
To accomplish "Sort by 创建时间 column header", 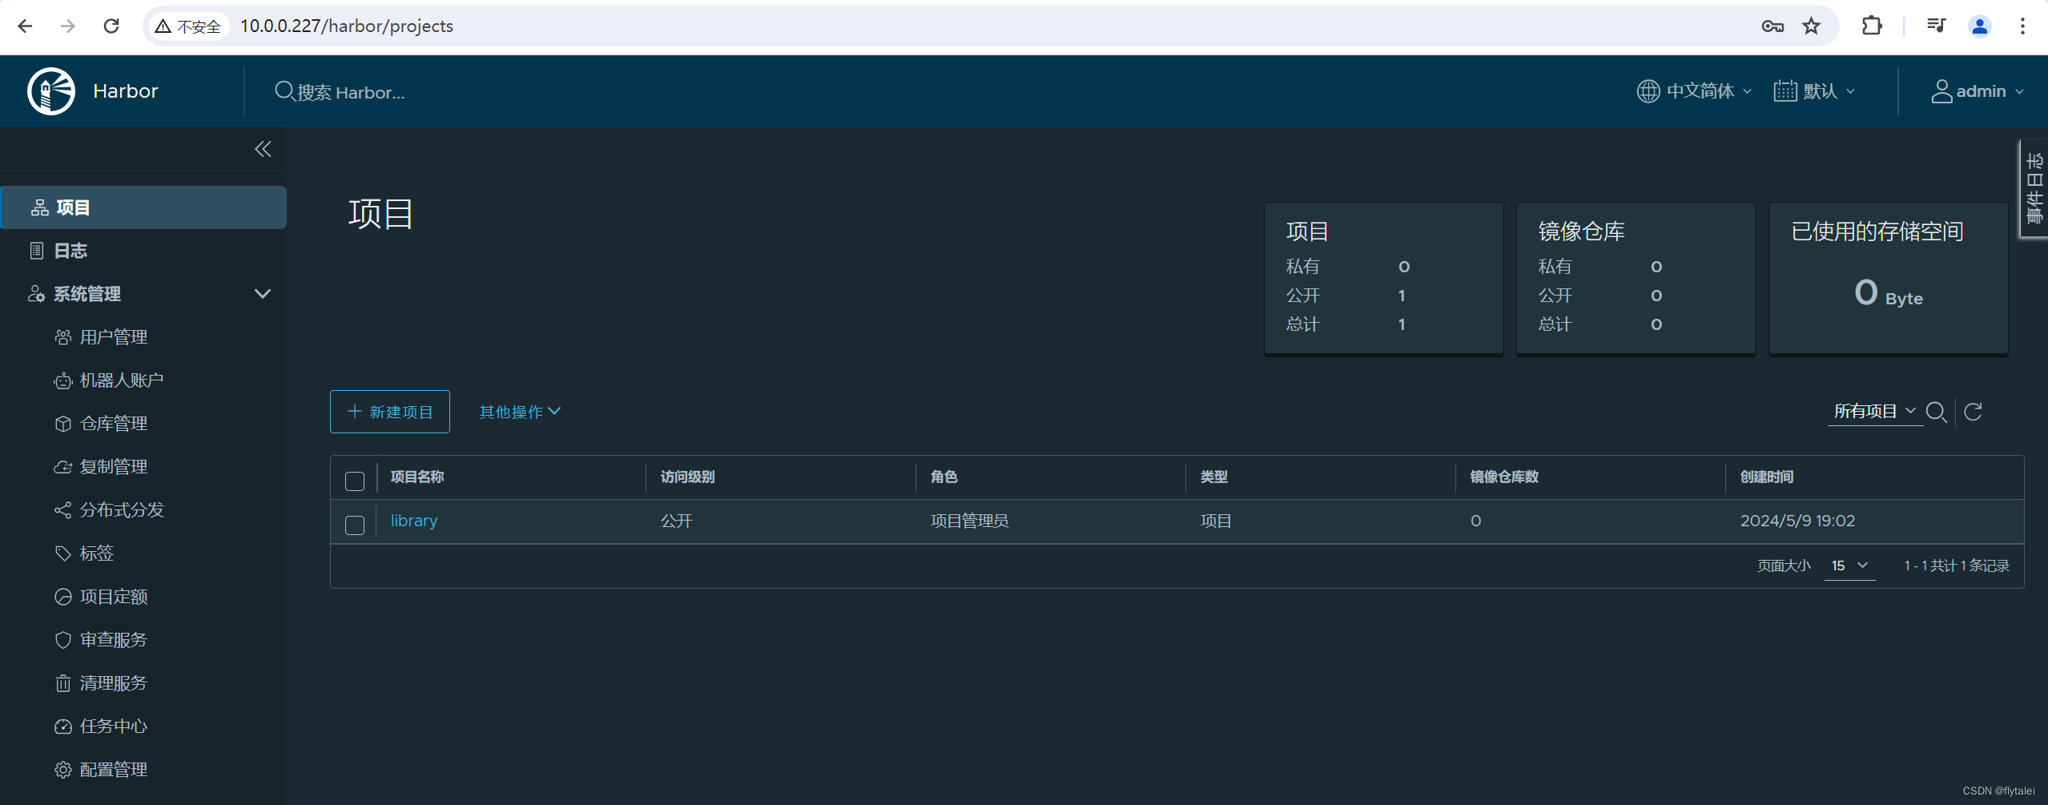I will pyautogui.click(x=1766, y=477).
